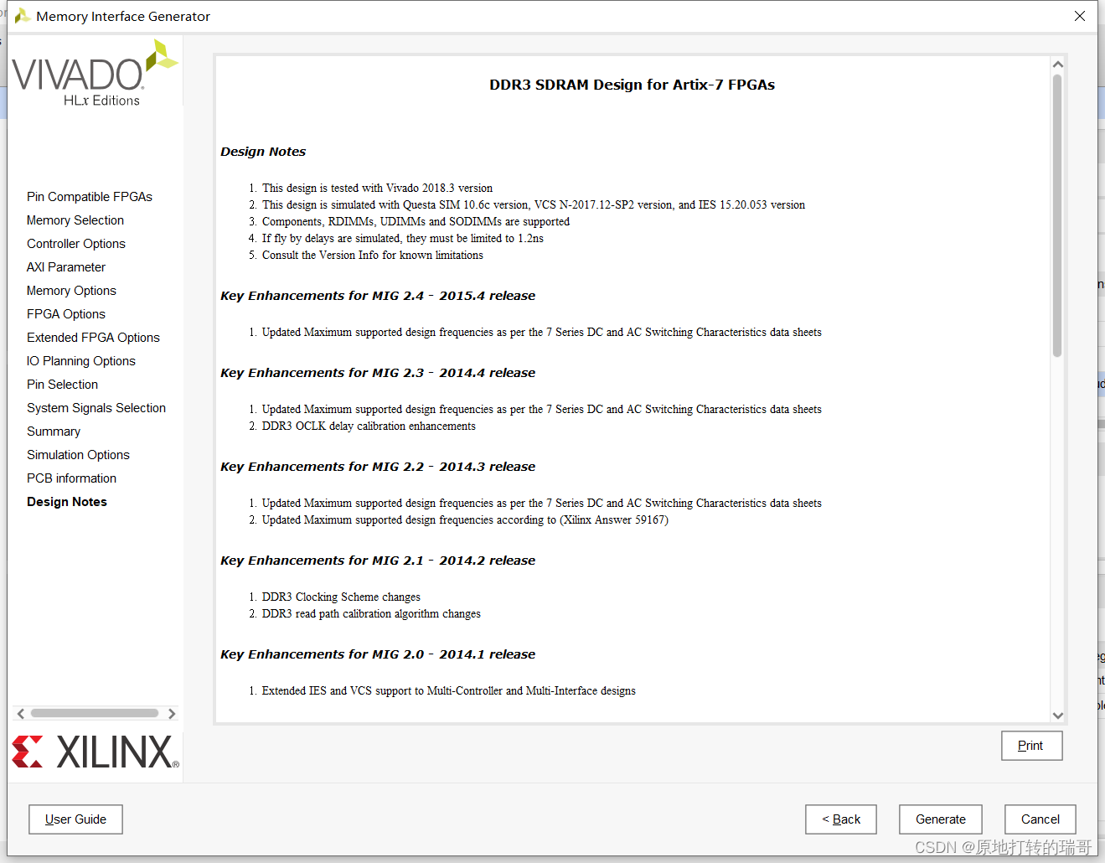Go to Extended FPGA Options
This screenshot has height=863, width=1105.
(93, 338)
